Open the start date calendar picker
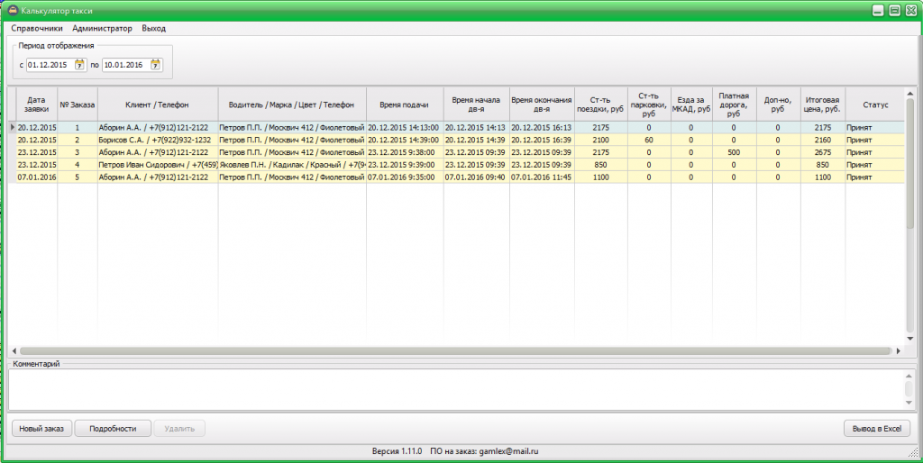This screenshot has width=923, height=463. pos(80,65)
